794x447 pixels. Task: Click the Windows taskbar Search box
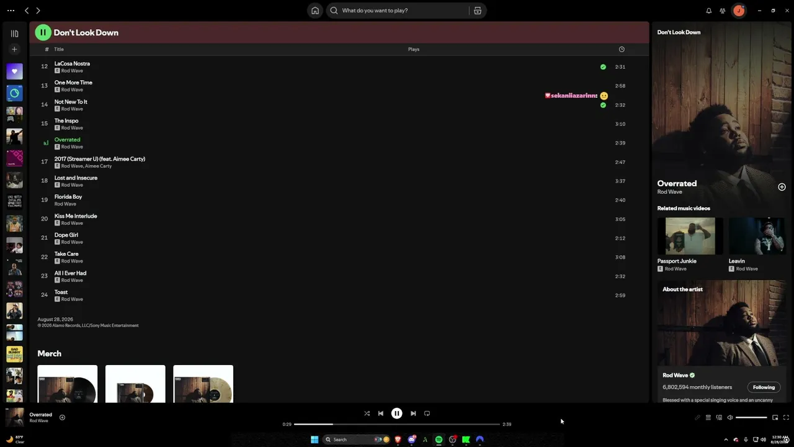click(357, 440)
